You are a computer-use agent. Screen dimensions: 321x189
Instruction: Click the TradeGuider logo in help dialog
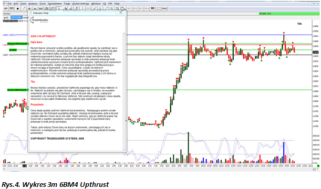coord(39,20)
